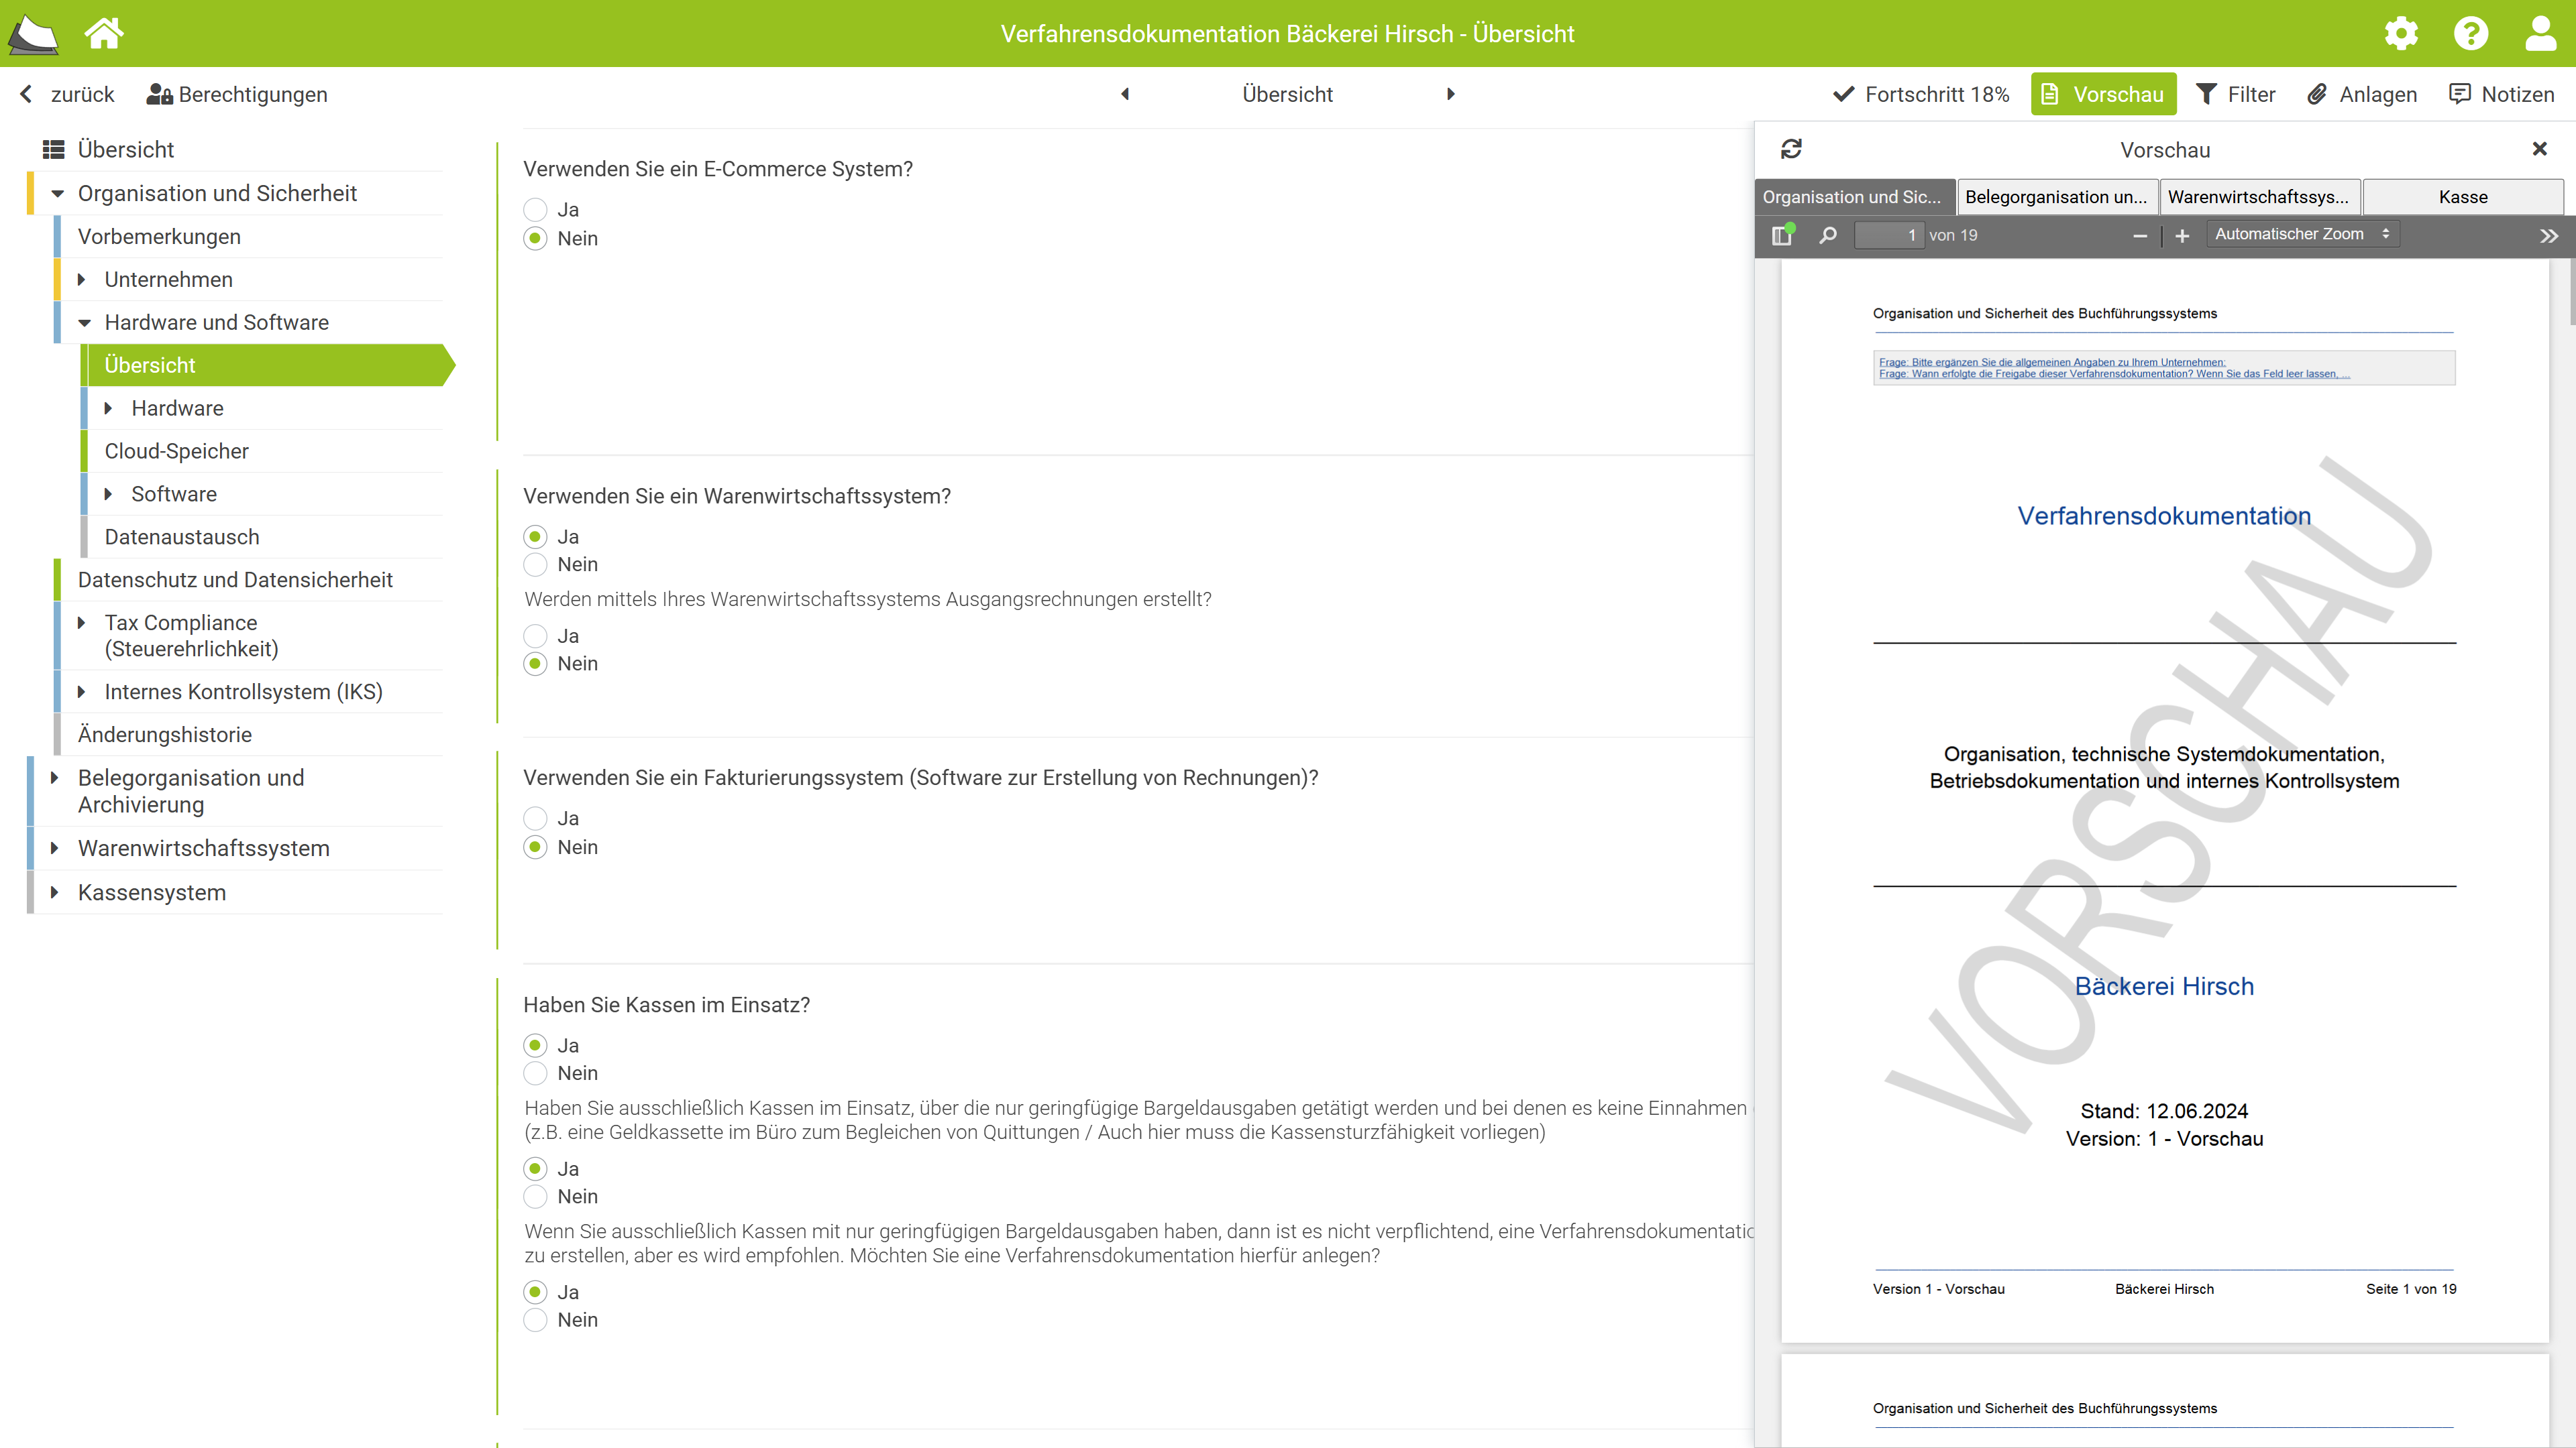Select highlighted Übersicht tree item

coord(268,366)
